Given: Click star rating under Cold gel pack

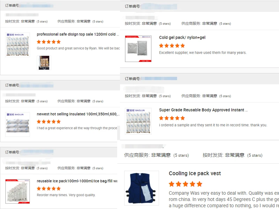Looking at the screenshot, I should click(172, 46).
